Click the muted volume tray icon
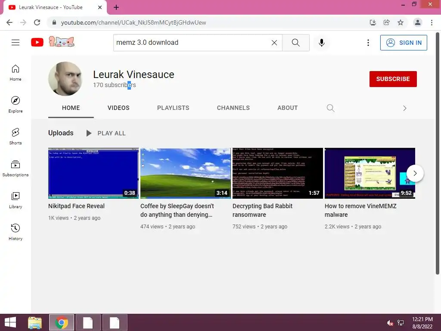 [x=390, y=323]
